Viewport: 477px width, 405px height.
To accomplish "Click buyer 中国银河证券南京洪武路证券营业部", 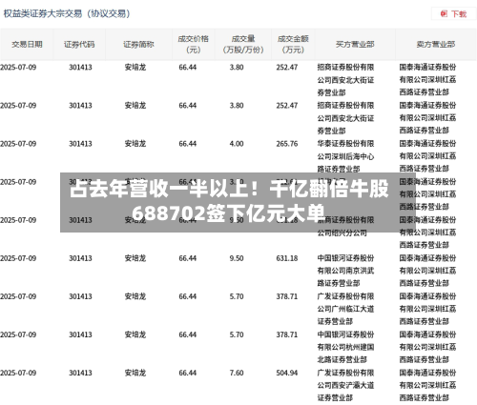I will pos(345,271).
